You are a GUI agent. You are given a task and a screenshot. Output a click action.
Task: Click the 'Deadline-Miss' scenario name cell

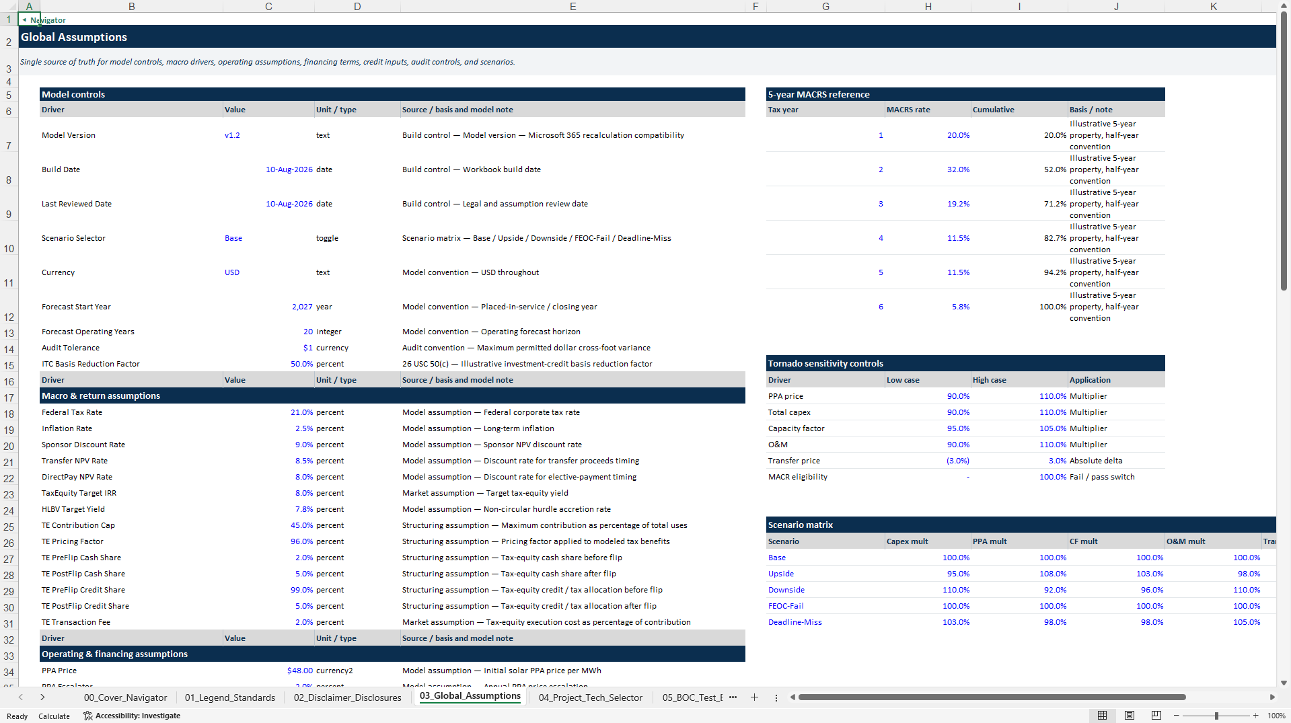(x=825, y=622)
